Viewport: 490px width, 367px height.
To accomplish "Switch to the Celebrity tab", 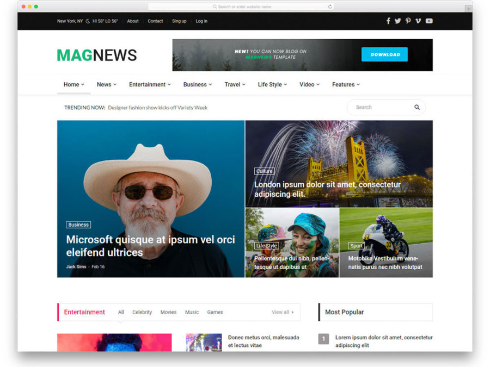I will click(142, 312).
